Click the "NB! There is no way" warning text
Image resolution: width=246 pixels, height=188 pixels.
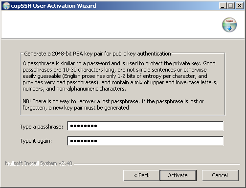tap(113, 104)
